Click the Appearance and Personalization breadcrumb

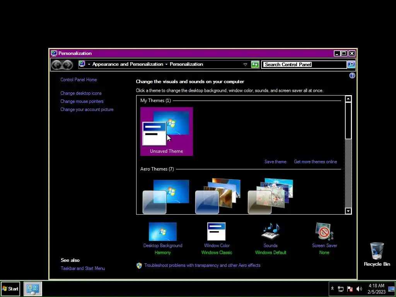tap(128, 64)
